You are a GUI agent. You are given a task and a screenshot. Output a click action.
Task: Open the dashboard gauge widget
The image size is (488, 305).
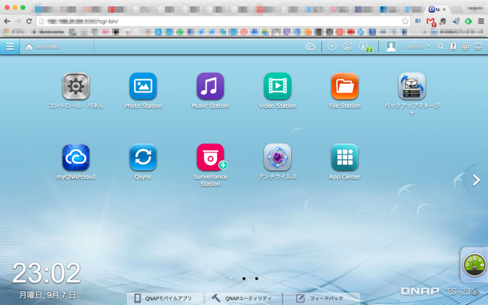[x=475, y=265]
